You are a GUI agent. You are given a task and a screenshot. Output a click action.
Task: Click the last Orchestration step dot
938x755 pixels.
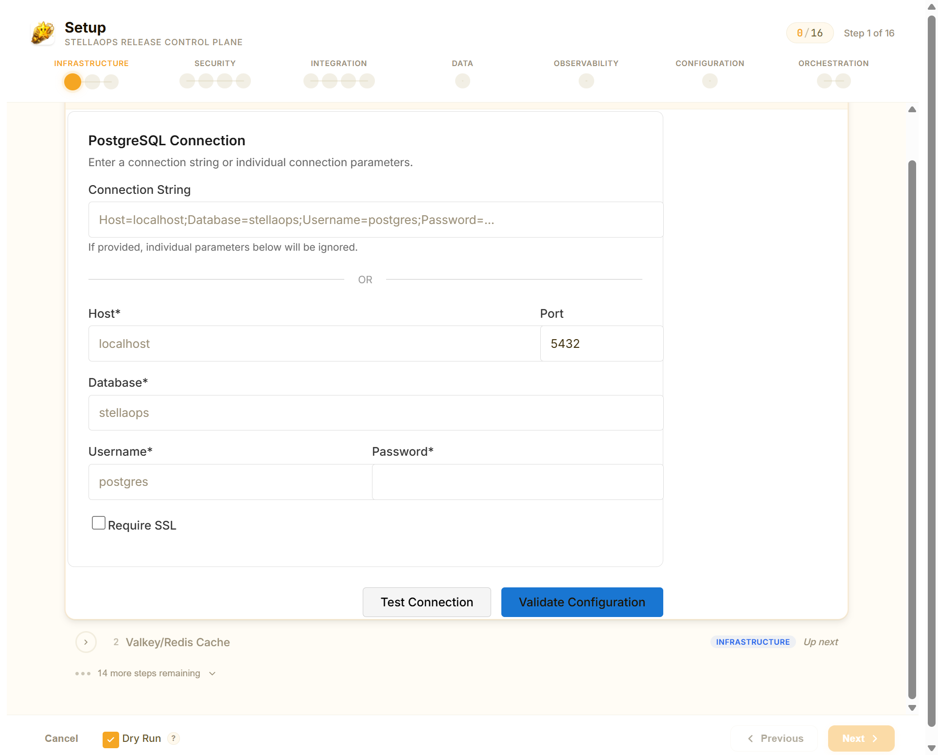click(843, 81)
